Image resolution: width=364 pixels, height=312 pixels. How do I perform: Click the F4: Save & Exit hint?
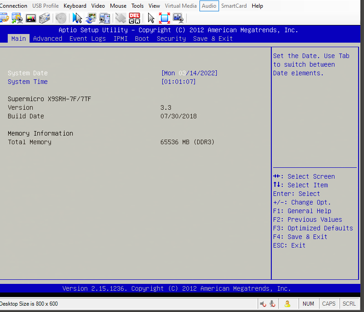[x=300, y=237]
